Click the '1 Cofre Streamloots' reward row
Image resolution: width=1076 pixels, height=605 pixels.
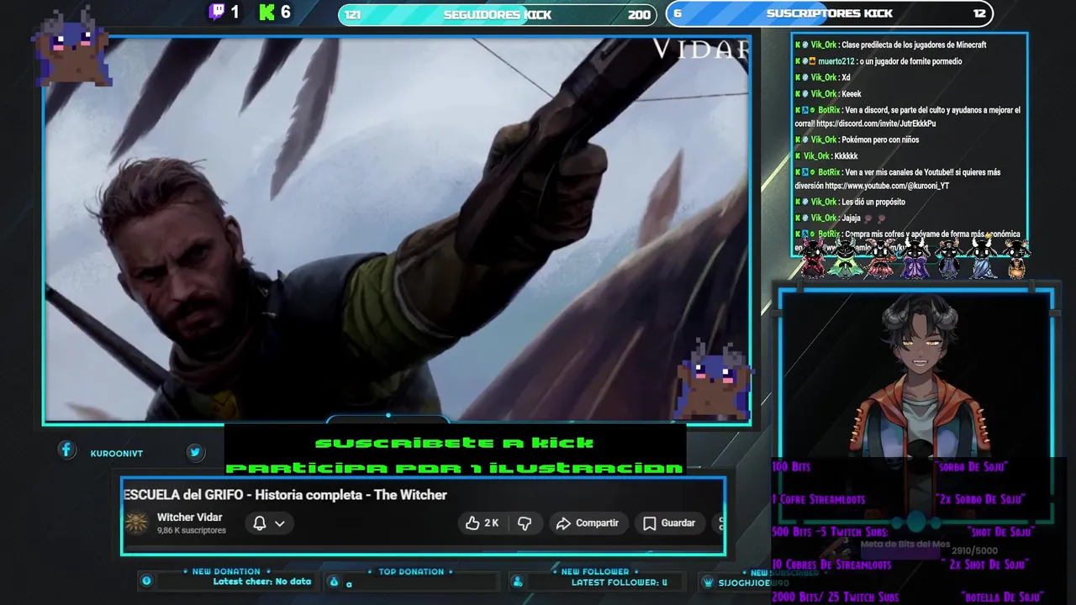click(x=898, y=499)
